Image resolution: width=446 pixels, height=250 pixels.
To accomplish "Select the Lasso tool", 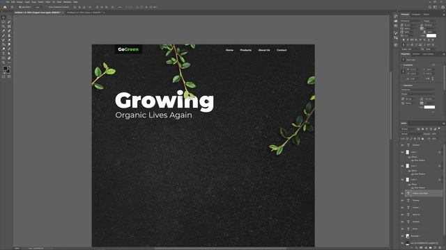I will pos(3,22).
